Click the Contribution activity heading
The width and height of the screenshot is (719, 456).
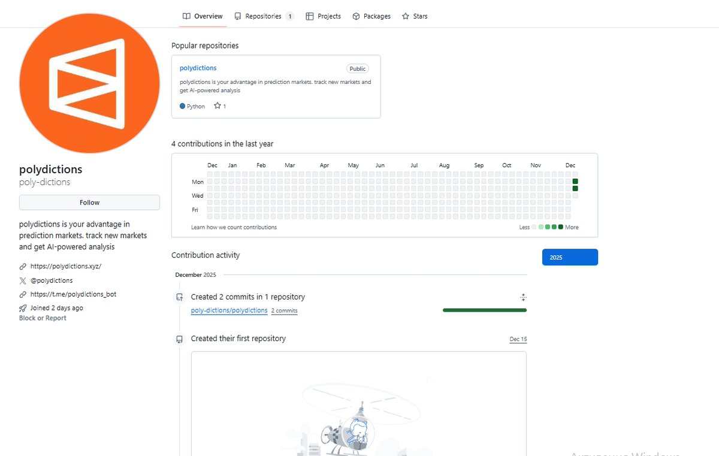206,255
